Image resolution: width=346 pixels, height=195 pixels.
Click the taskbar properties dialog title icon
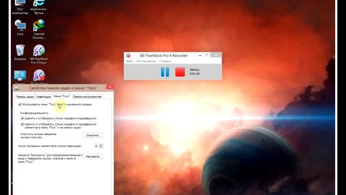[x=17, y=88]
